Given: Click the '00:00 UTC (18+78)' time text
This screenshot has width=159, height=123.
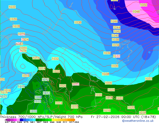Looking at the screenshot, I should tap(138, 117).
